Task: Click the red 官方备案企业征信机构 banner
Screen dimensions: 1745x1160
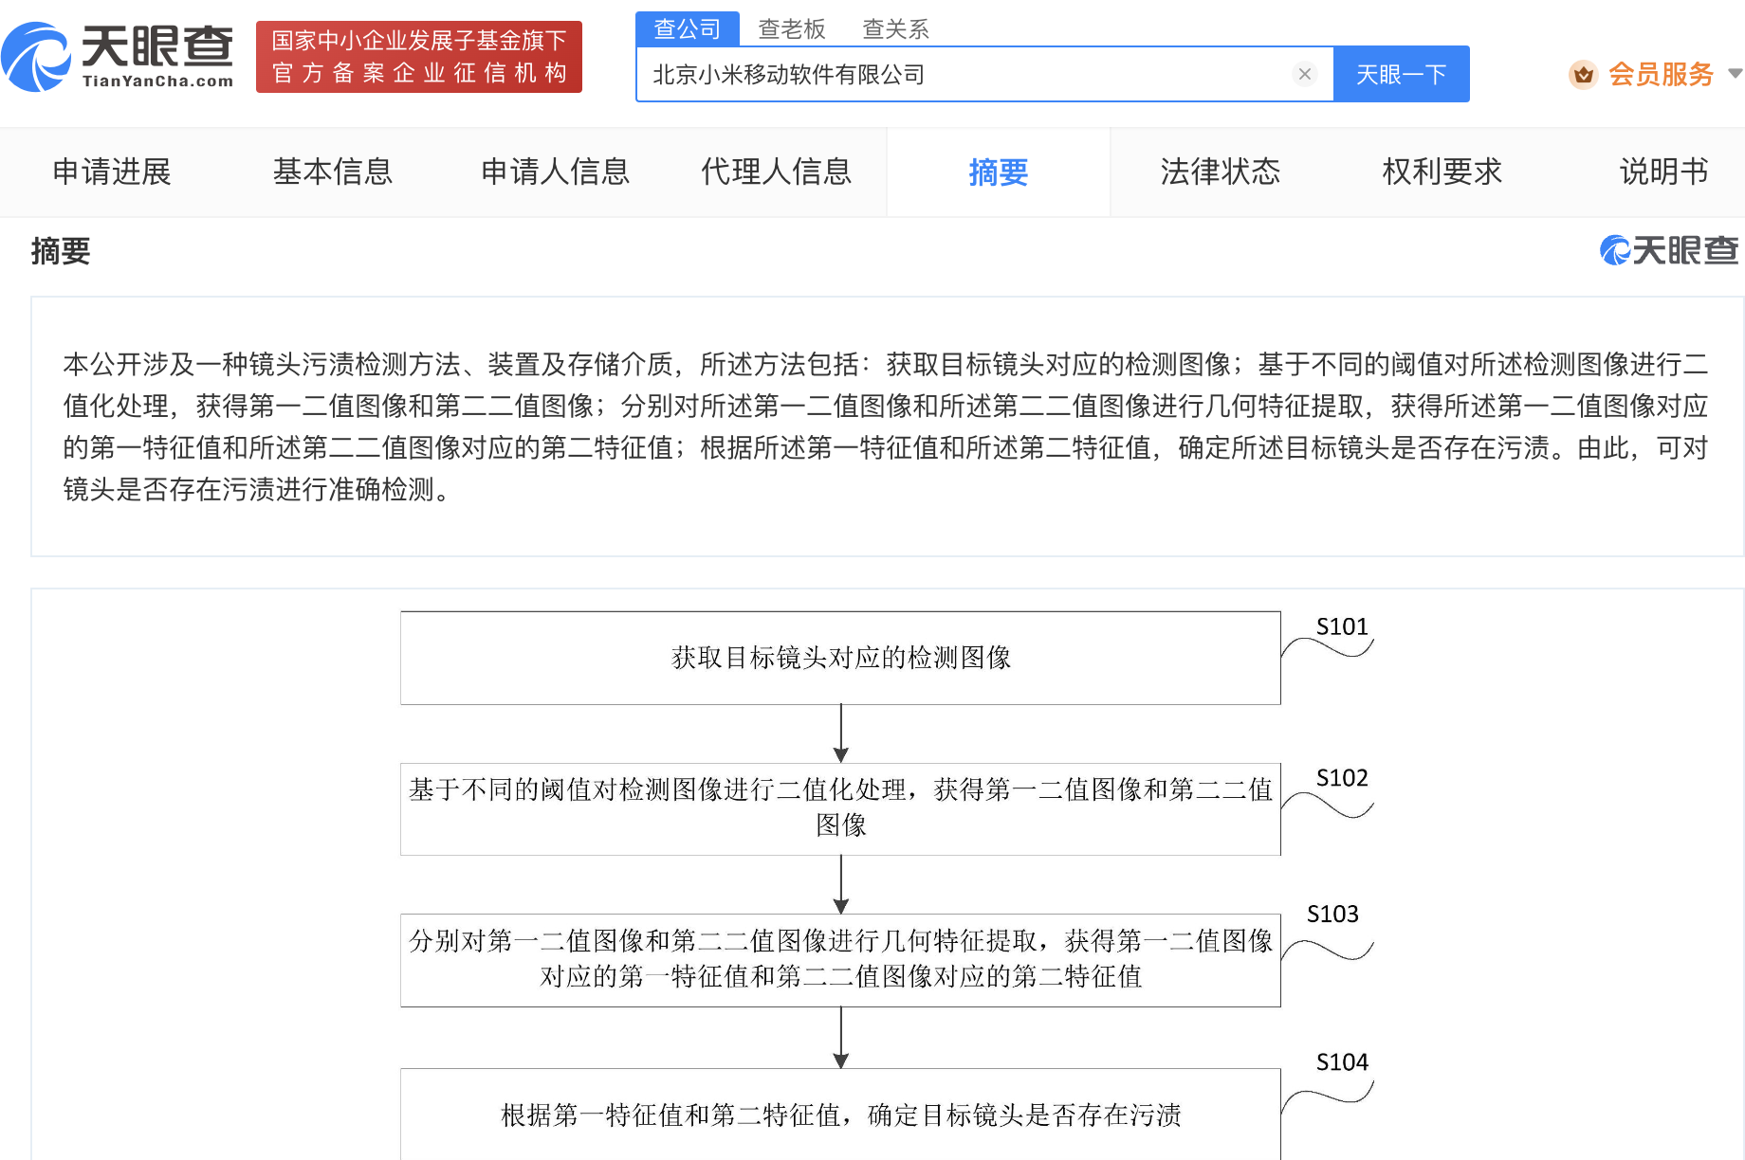Action: pos(419,57)
